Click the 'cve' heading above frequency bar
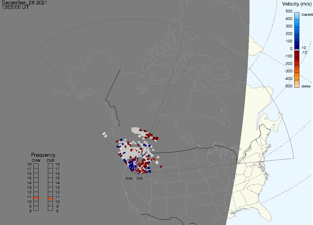 click(x=50, y=160)
